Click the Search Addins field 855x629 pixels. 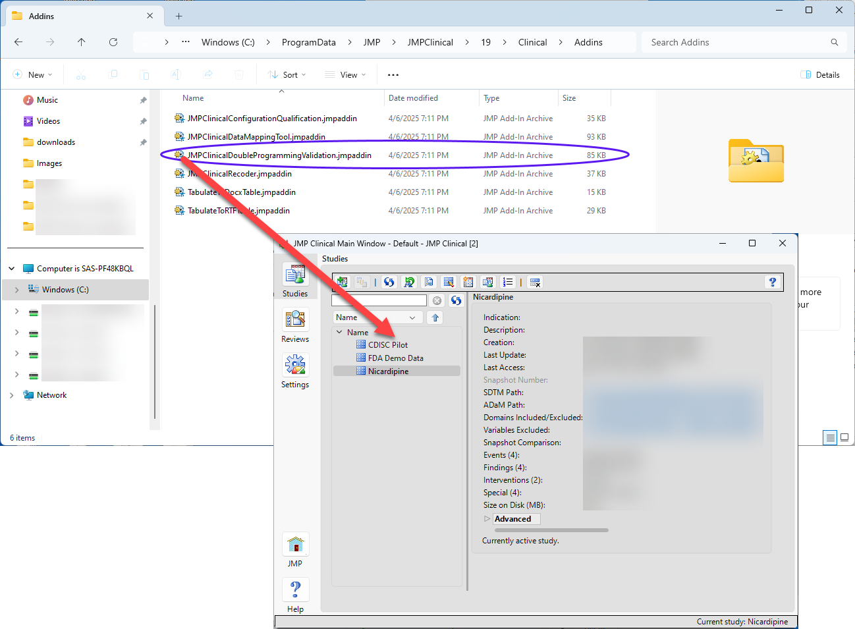(738, 42)
